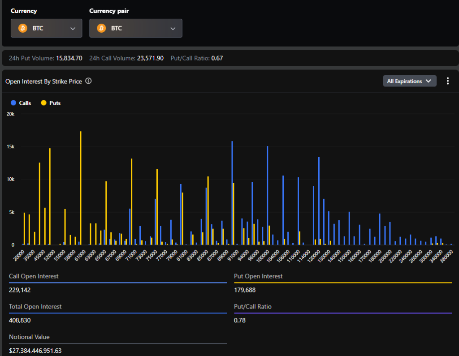The width and height of the screenshot is (459, 356).
Task: Click the blue bar at strike 91000
Action: point(233,193)
